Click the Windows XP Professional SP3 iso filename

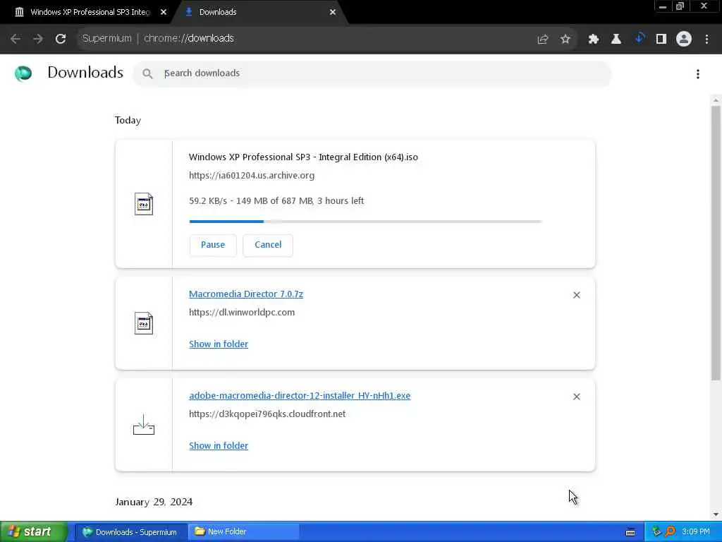click(303, 157)
